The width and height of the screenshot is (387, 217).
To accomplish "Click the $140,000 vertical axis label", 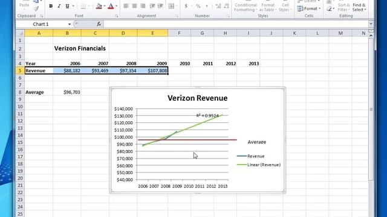I will click(x=123, y=108).
